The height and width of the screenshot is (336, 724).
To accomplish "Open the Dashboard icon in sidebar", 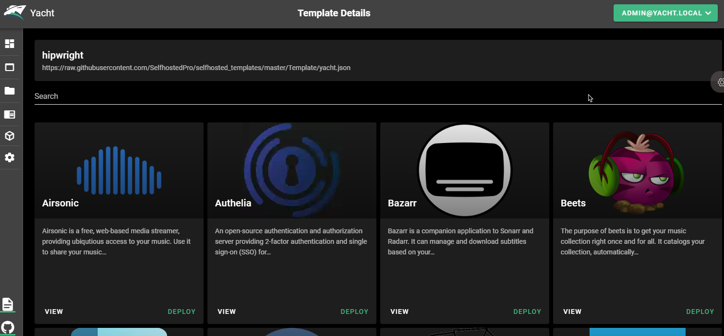I will pos(10,44).
